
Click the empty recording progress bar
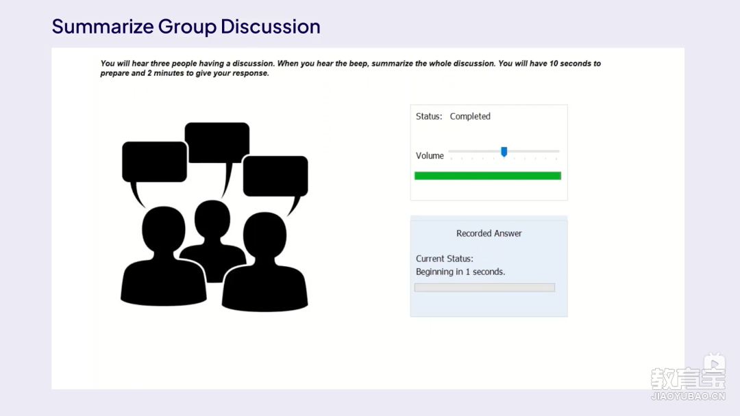pos(484,287)
